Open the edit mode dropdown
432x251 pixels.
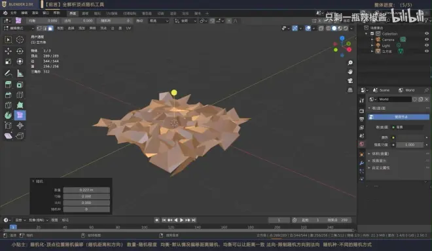[x=19, y=28]
